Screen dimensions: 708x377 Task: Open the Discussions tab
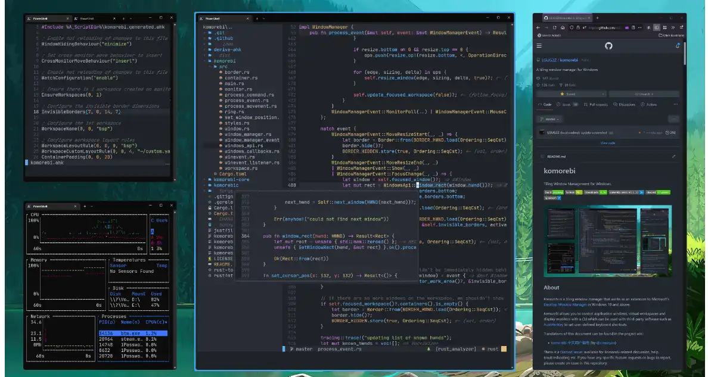625,104
